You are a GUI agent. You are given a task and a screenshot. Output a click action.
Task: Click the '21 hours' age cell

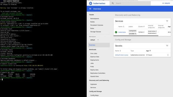click(x=149, y=55)
